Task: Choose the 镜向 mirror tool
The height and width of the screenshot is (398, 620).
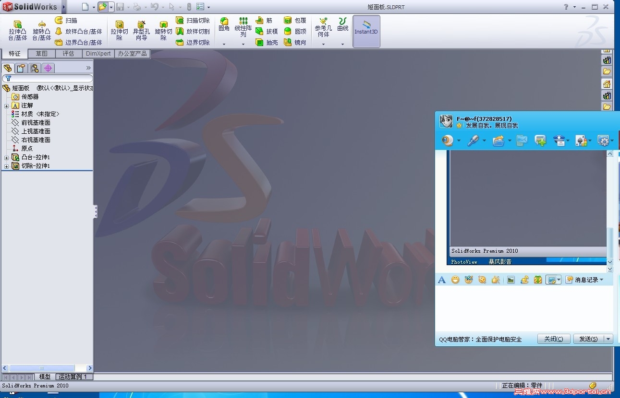Action: [x=295, y=42]
